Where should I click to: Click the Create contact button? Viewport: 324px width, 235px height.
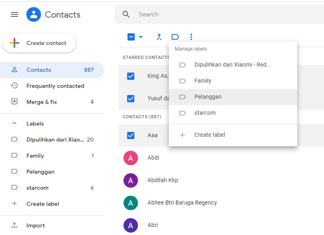coord(39,43)
